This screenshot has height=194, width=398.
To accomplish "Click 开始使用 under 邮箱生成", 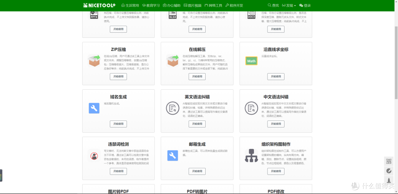I will (x=197, y=171).
